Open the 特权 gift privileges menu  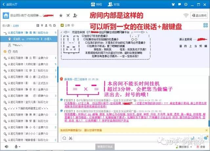[x=96, y=4]
